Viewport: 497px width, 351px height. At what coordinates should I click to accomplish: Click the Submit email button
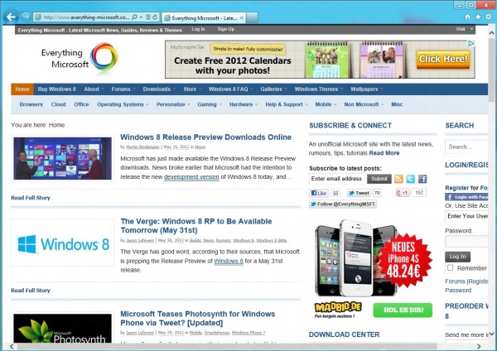[379, 179]
